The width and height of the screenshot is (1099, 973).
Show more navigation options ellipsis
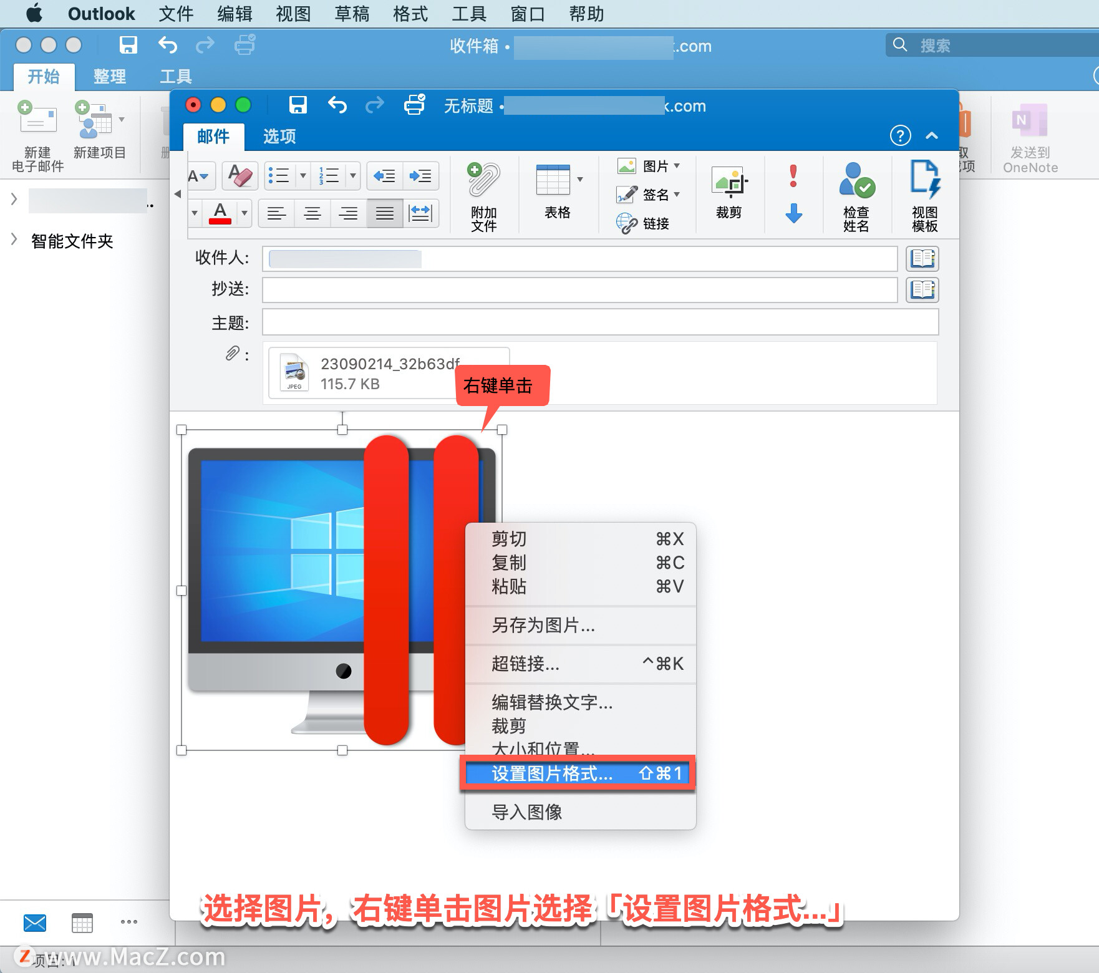click(128, 922)
